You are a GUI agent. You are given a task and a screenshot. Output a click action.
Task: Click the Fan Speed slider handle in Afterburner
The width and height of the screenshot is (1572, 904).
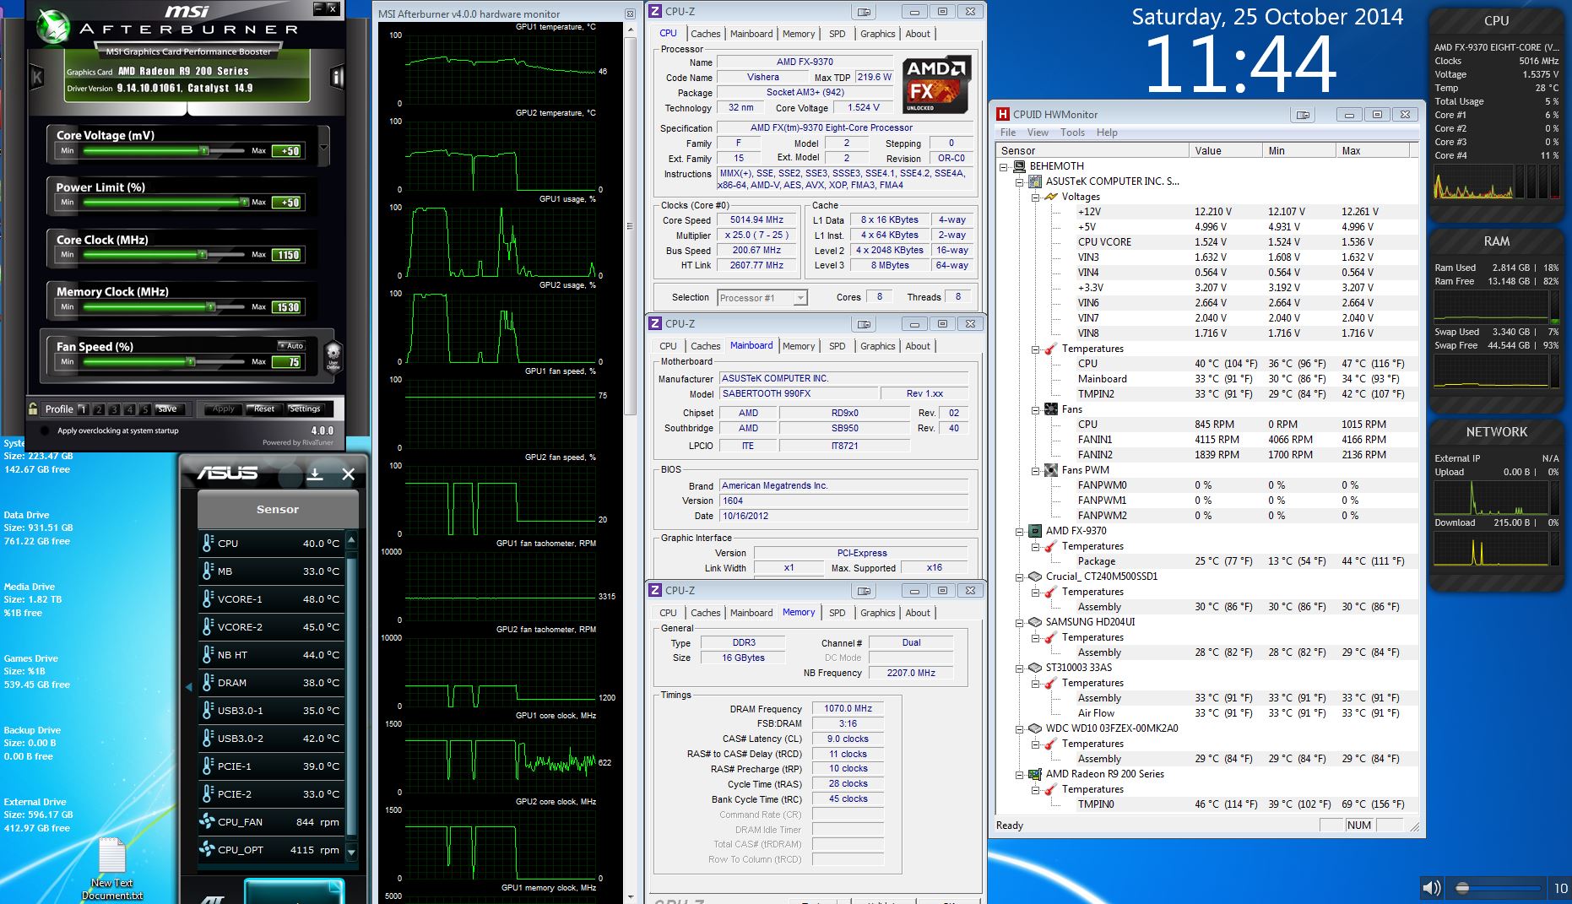click(191, 361)
